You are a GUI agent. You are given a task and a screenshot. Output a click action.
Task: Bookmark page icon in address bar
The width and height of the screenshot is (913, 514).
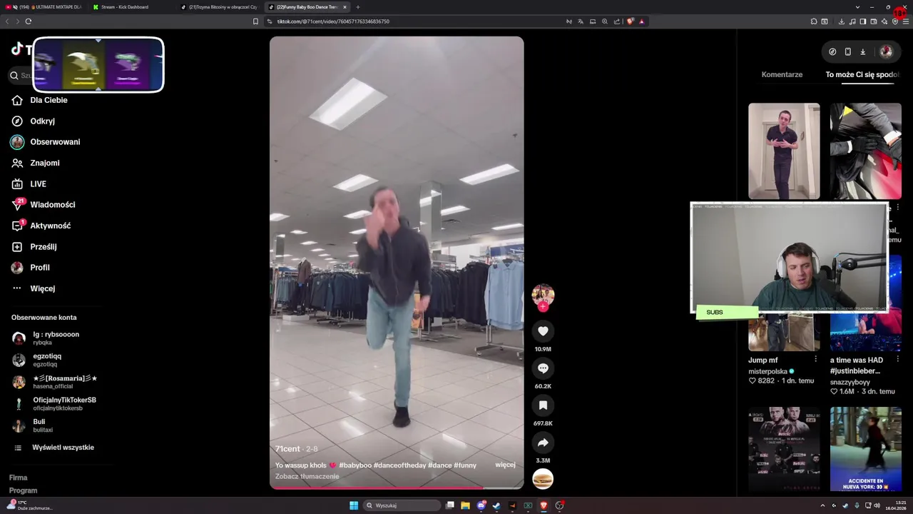click(255, 21)
